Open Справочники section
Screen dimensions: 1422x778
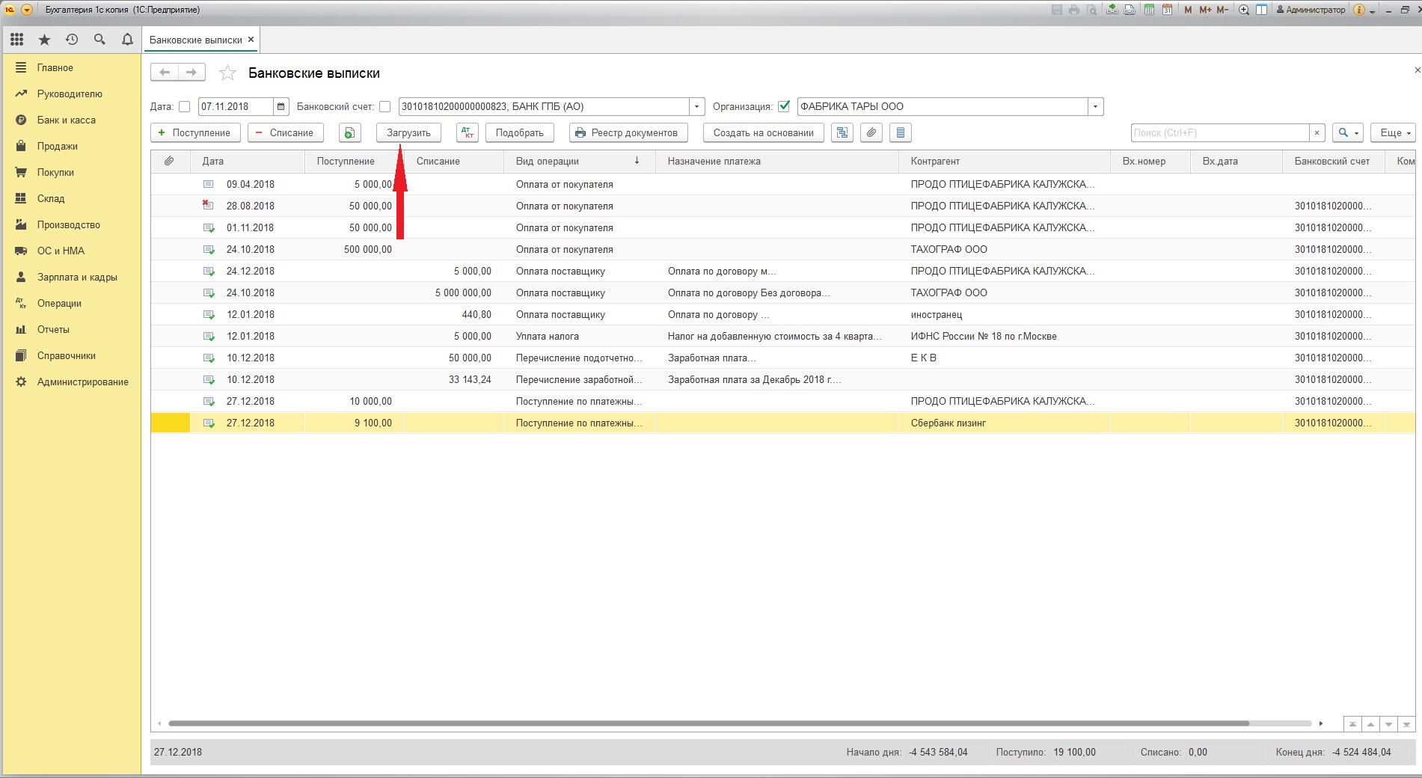pyautogui.click(x=66, y=355)
